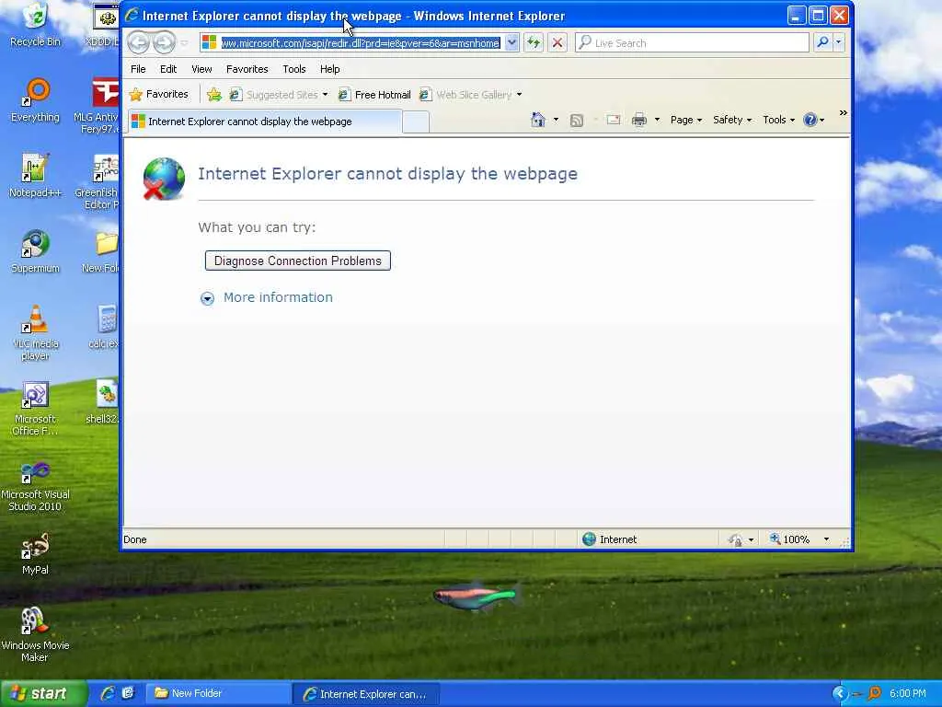The height and width of the screenshot is (707, 942).
Task: Click the Free Hotmail link
Action: coord(375,95)
